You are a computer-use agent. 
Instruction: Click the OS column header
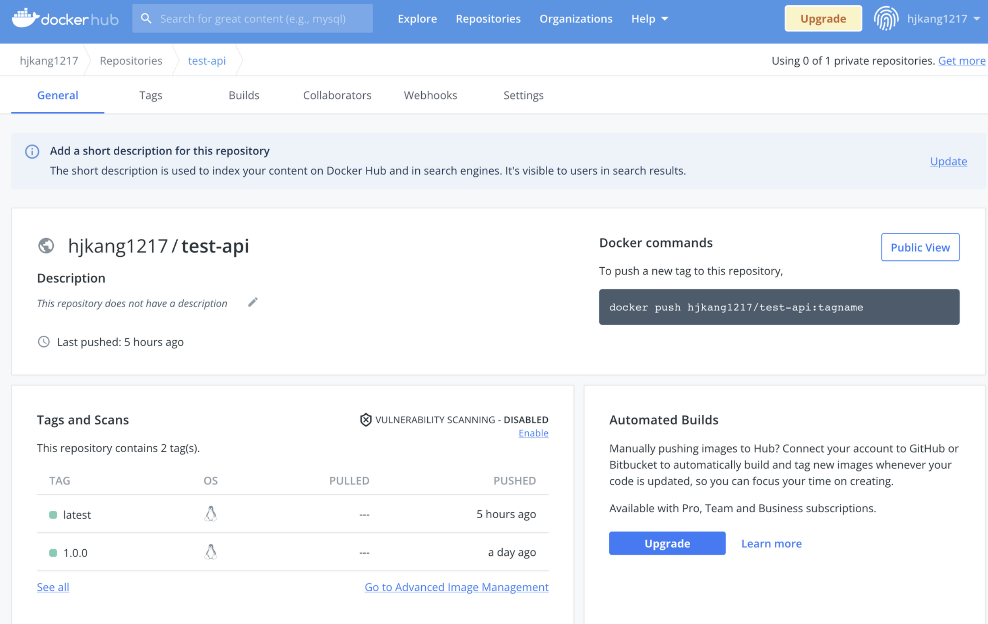pos(210,480)
